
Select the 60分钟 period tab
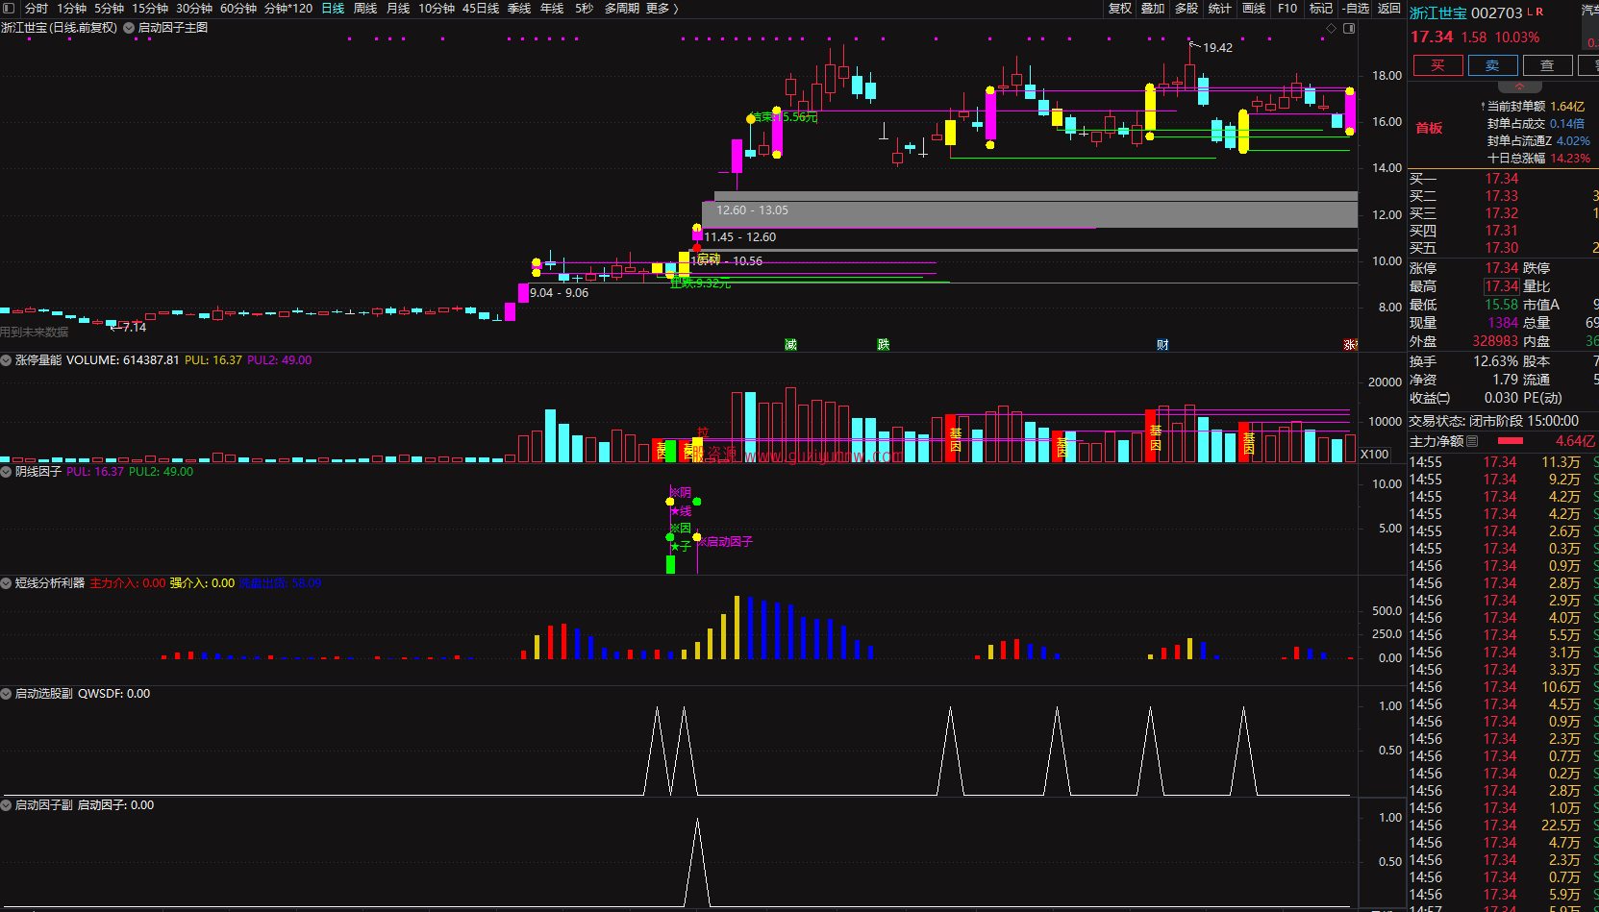(x=238, y=9)
